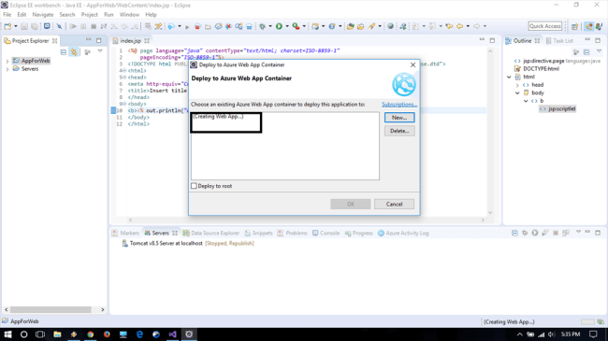Open File Explorer from taskbar
608x341 pixels.
(57, 334)
